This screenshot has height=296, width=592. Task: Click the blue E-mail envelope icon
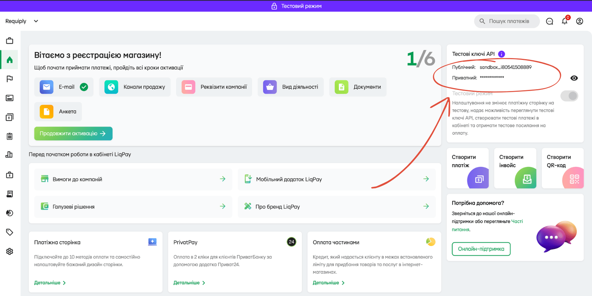[47, 87]
